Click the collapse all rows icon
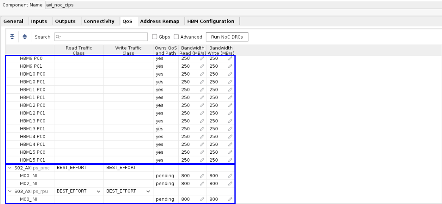This screenshot has width=442, height=204. (x=12, y=37)
